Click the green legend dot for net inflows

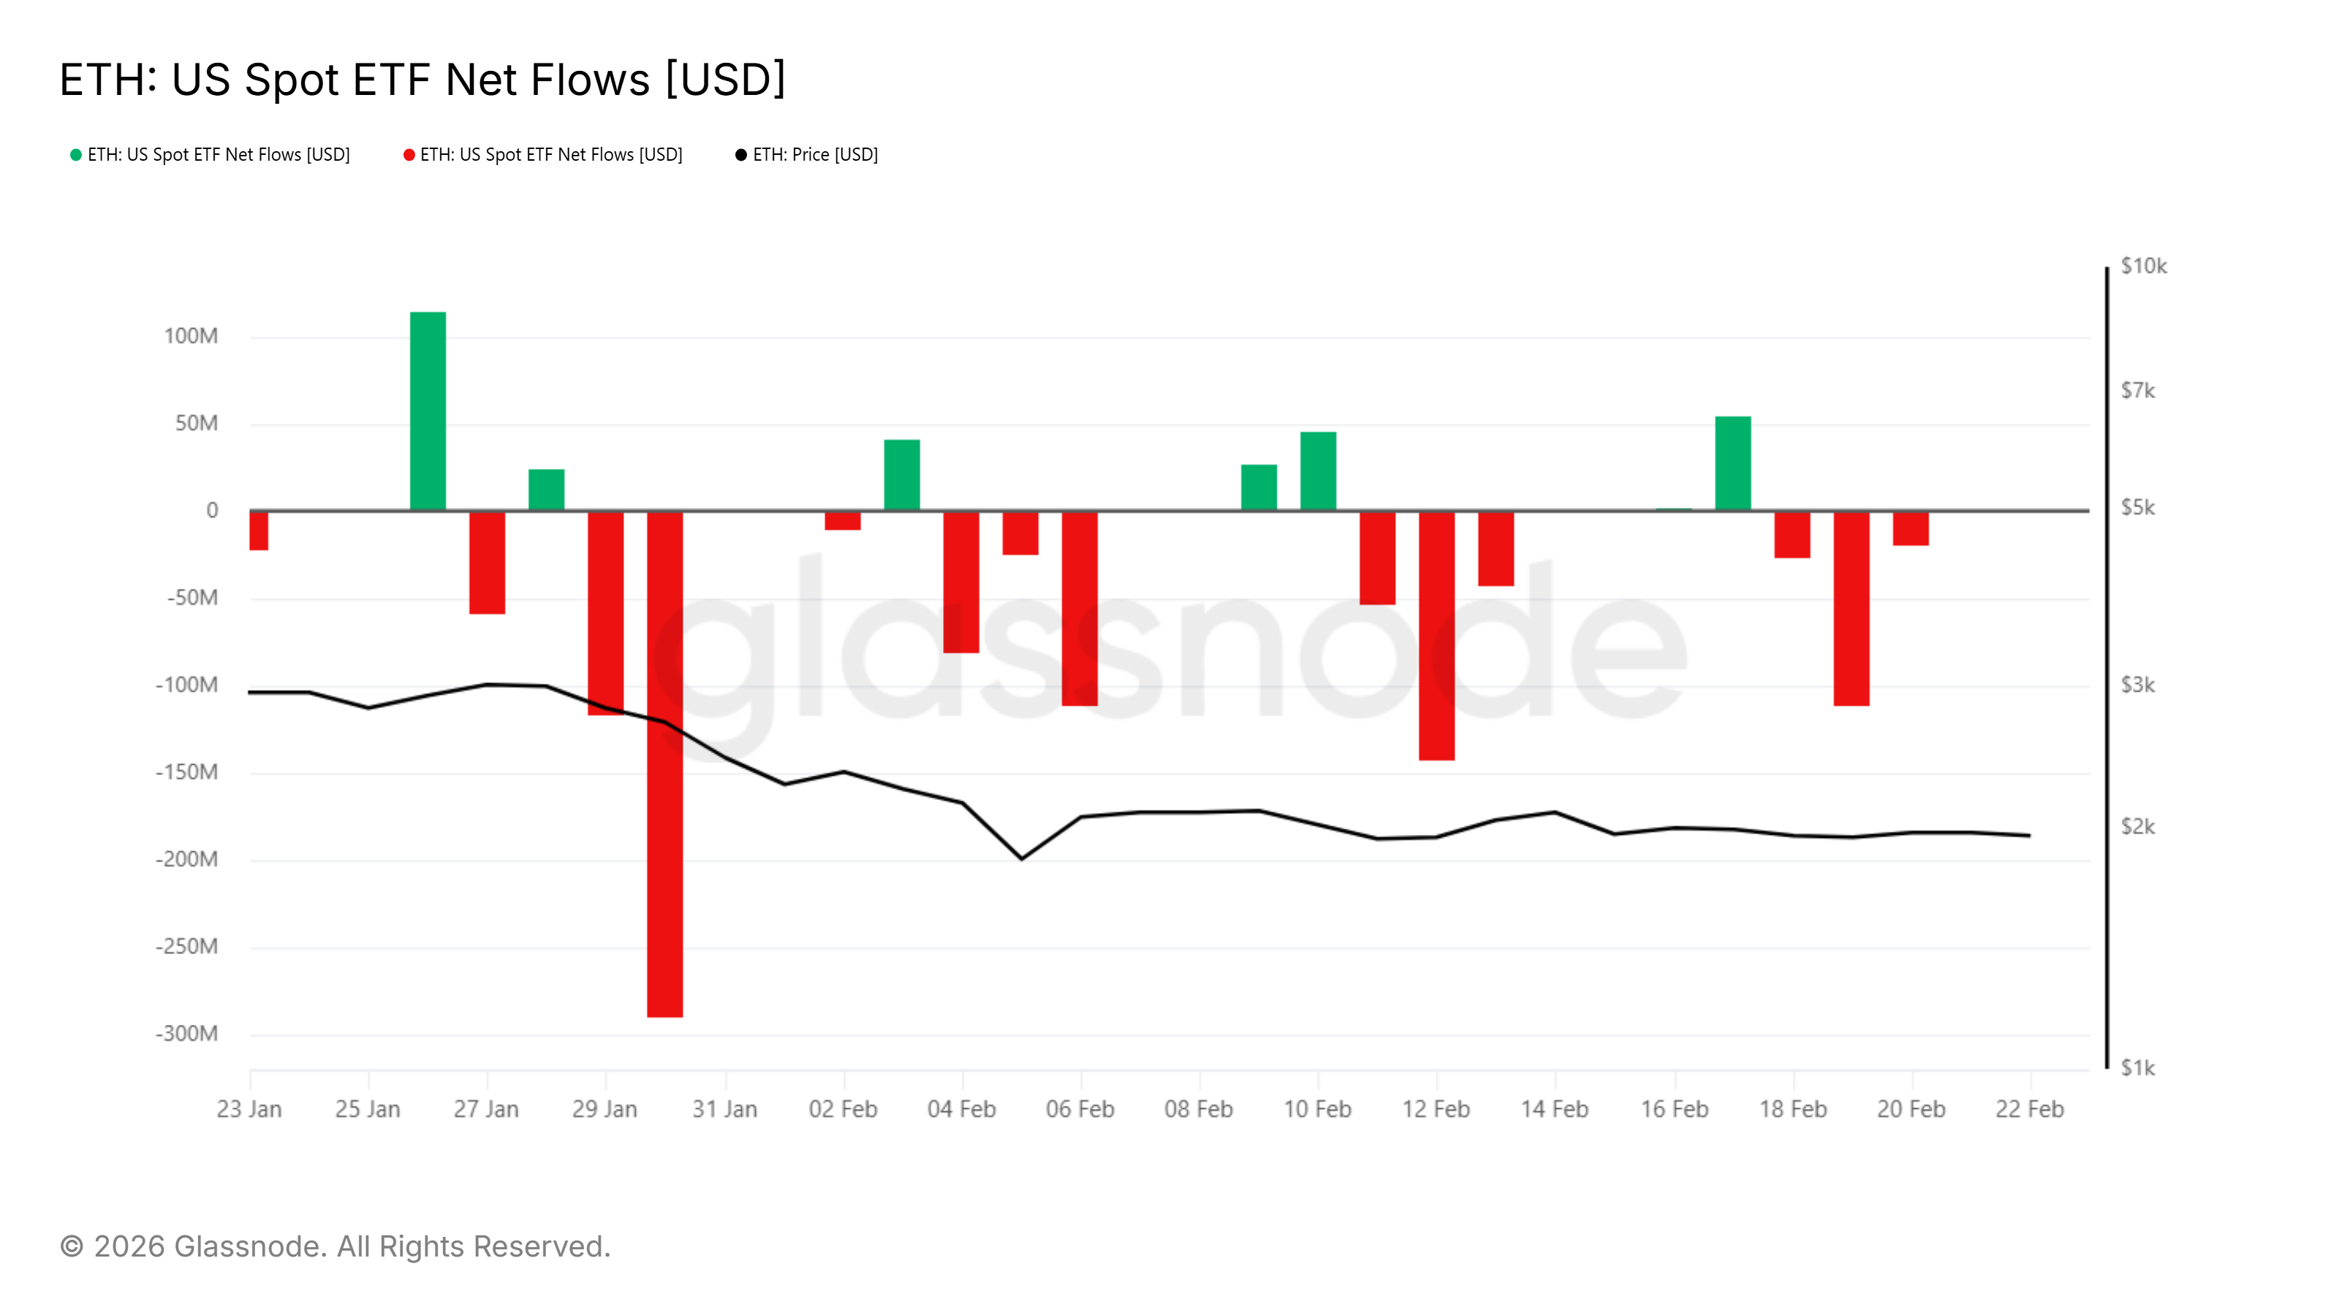(76, 155)
